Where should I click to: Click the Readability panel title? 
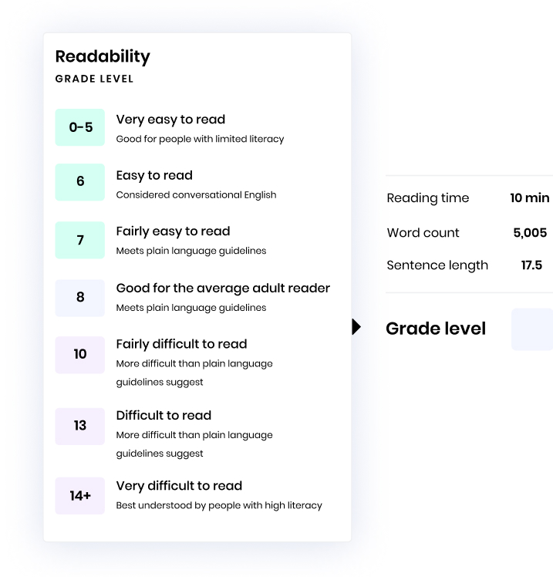tap(103, 56)
